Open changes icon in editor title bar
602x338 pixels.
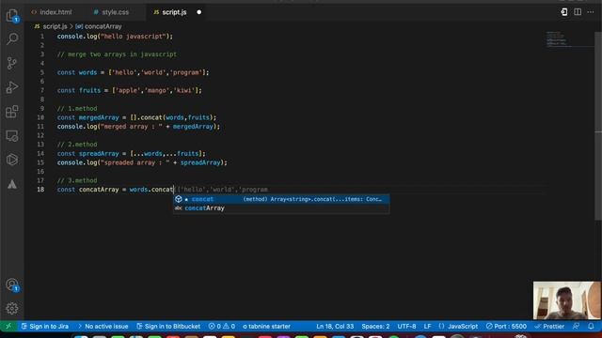[563, 12]
